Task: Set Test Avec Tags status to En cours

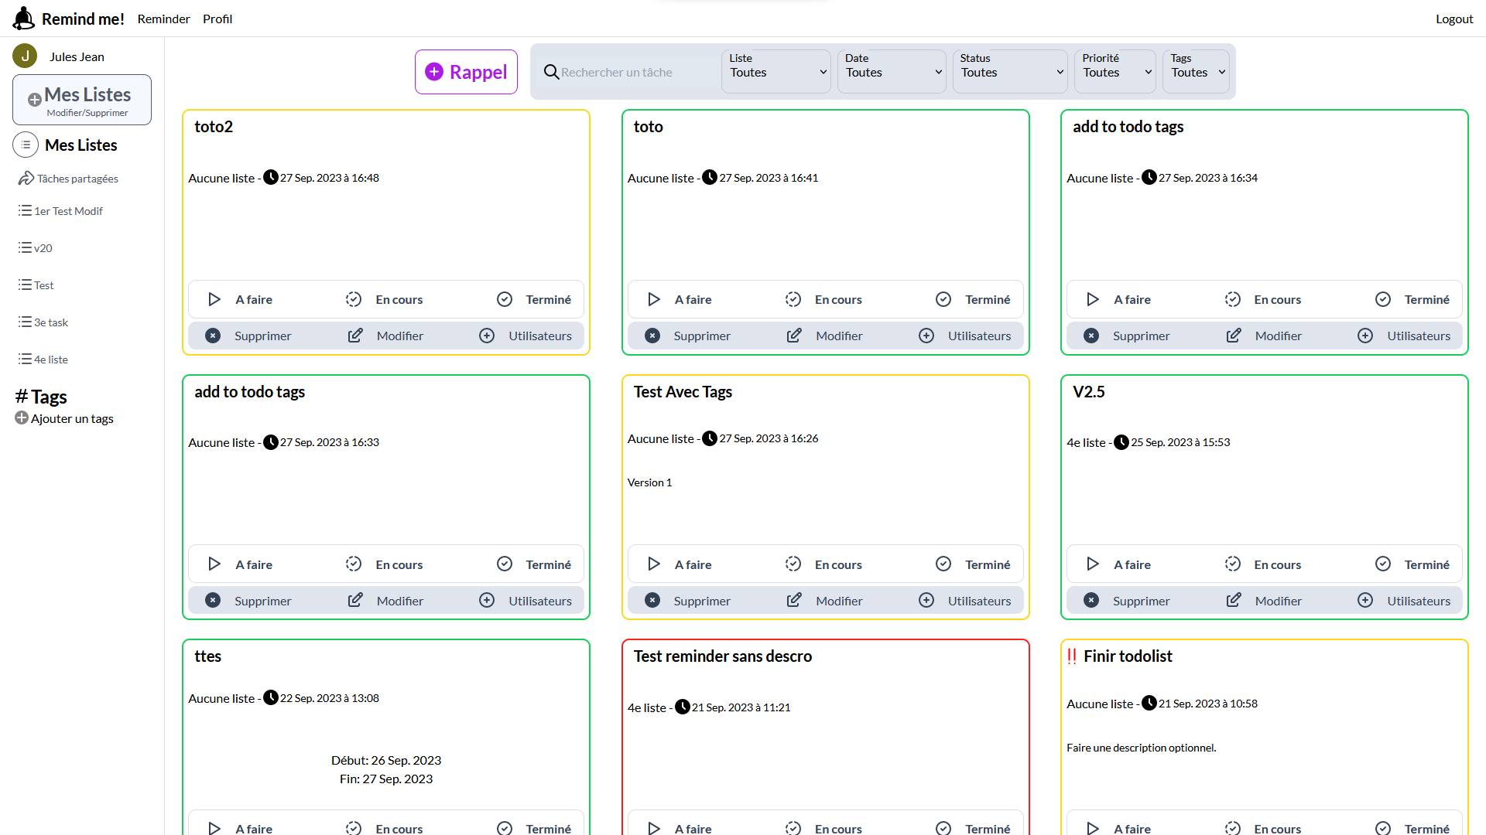Action: (x=825, y=564)
